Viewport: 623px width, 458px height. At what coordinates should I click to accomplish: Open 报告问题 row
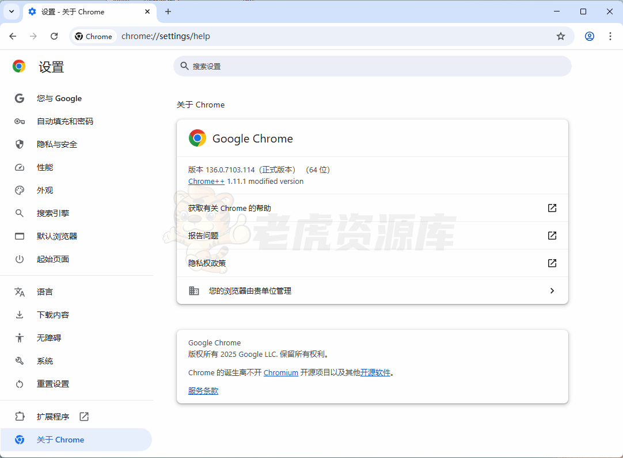[373, 236]
